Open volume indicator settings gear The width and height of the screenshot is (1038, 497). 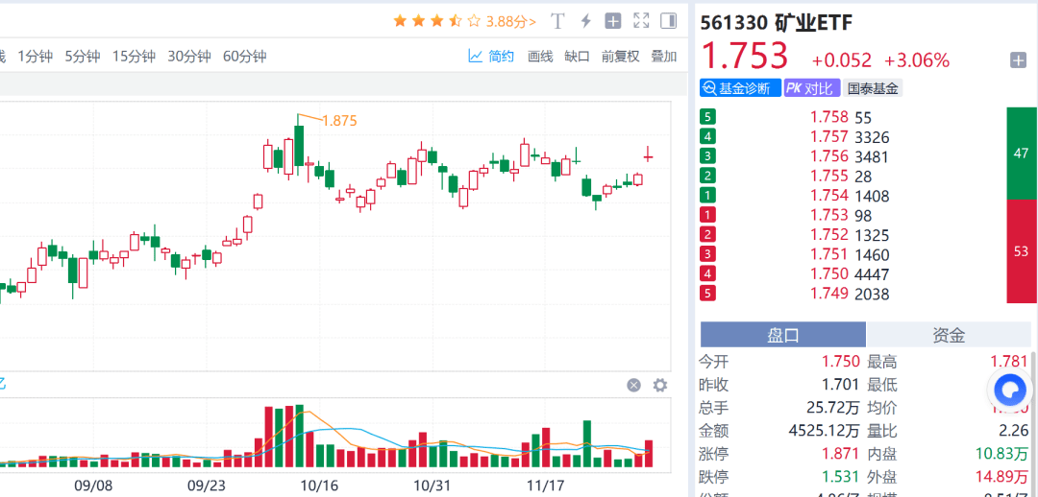pyautogui.click(x=659, y=385)
